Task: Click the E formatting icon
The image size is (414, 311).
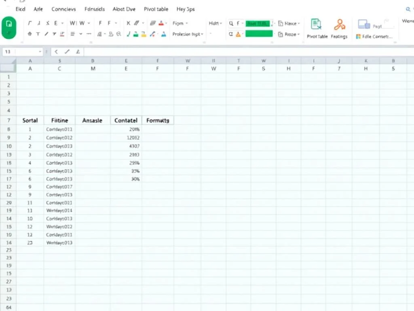Action: [x=56, y=23]
